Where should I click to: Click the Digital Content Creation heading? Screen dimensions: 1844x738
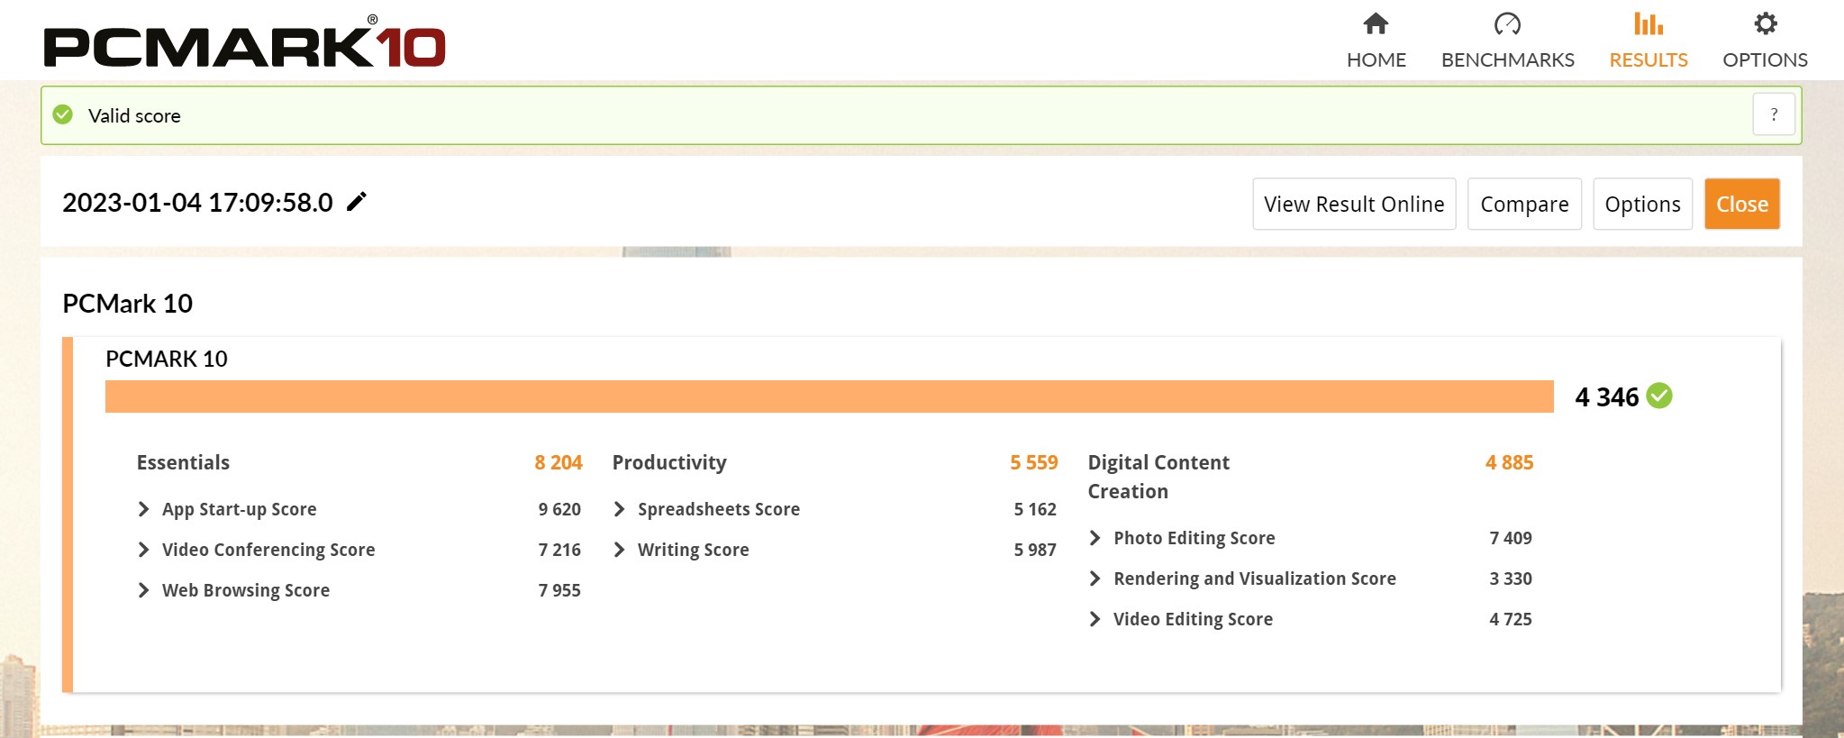click(1158, 477)
